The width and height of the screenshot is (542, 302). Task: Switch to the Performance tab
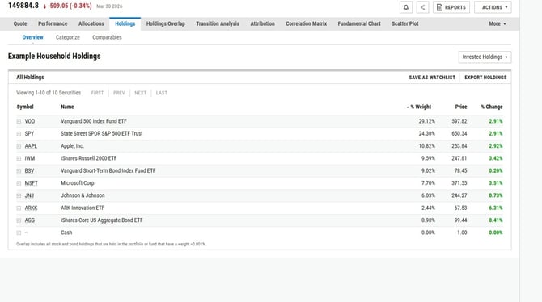[53, 23]
